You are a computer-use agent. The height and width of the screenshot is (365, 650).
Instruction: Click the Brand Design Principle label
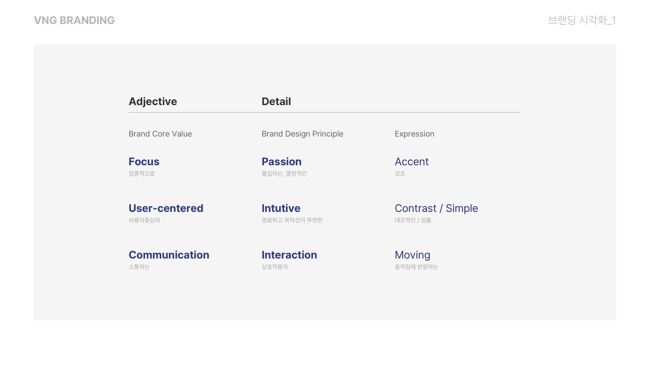tap(302, 134)
